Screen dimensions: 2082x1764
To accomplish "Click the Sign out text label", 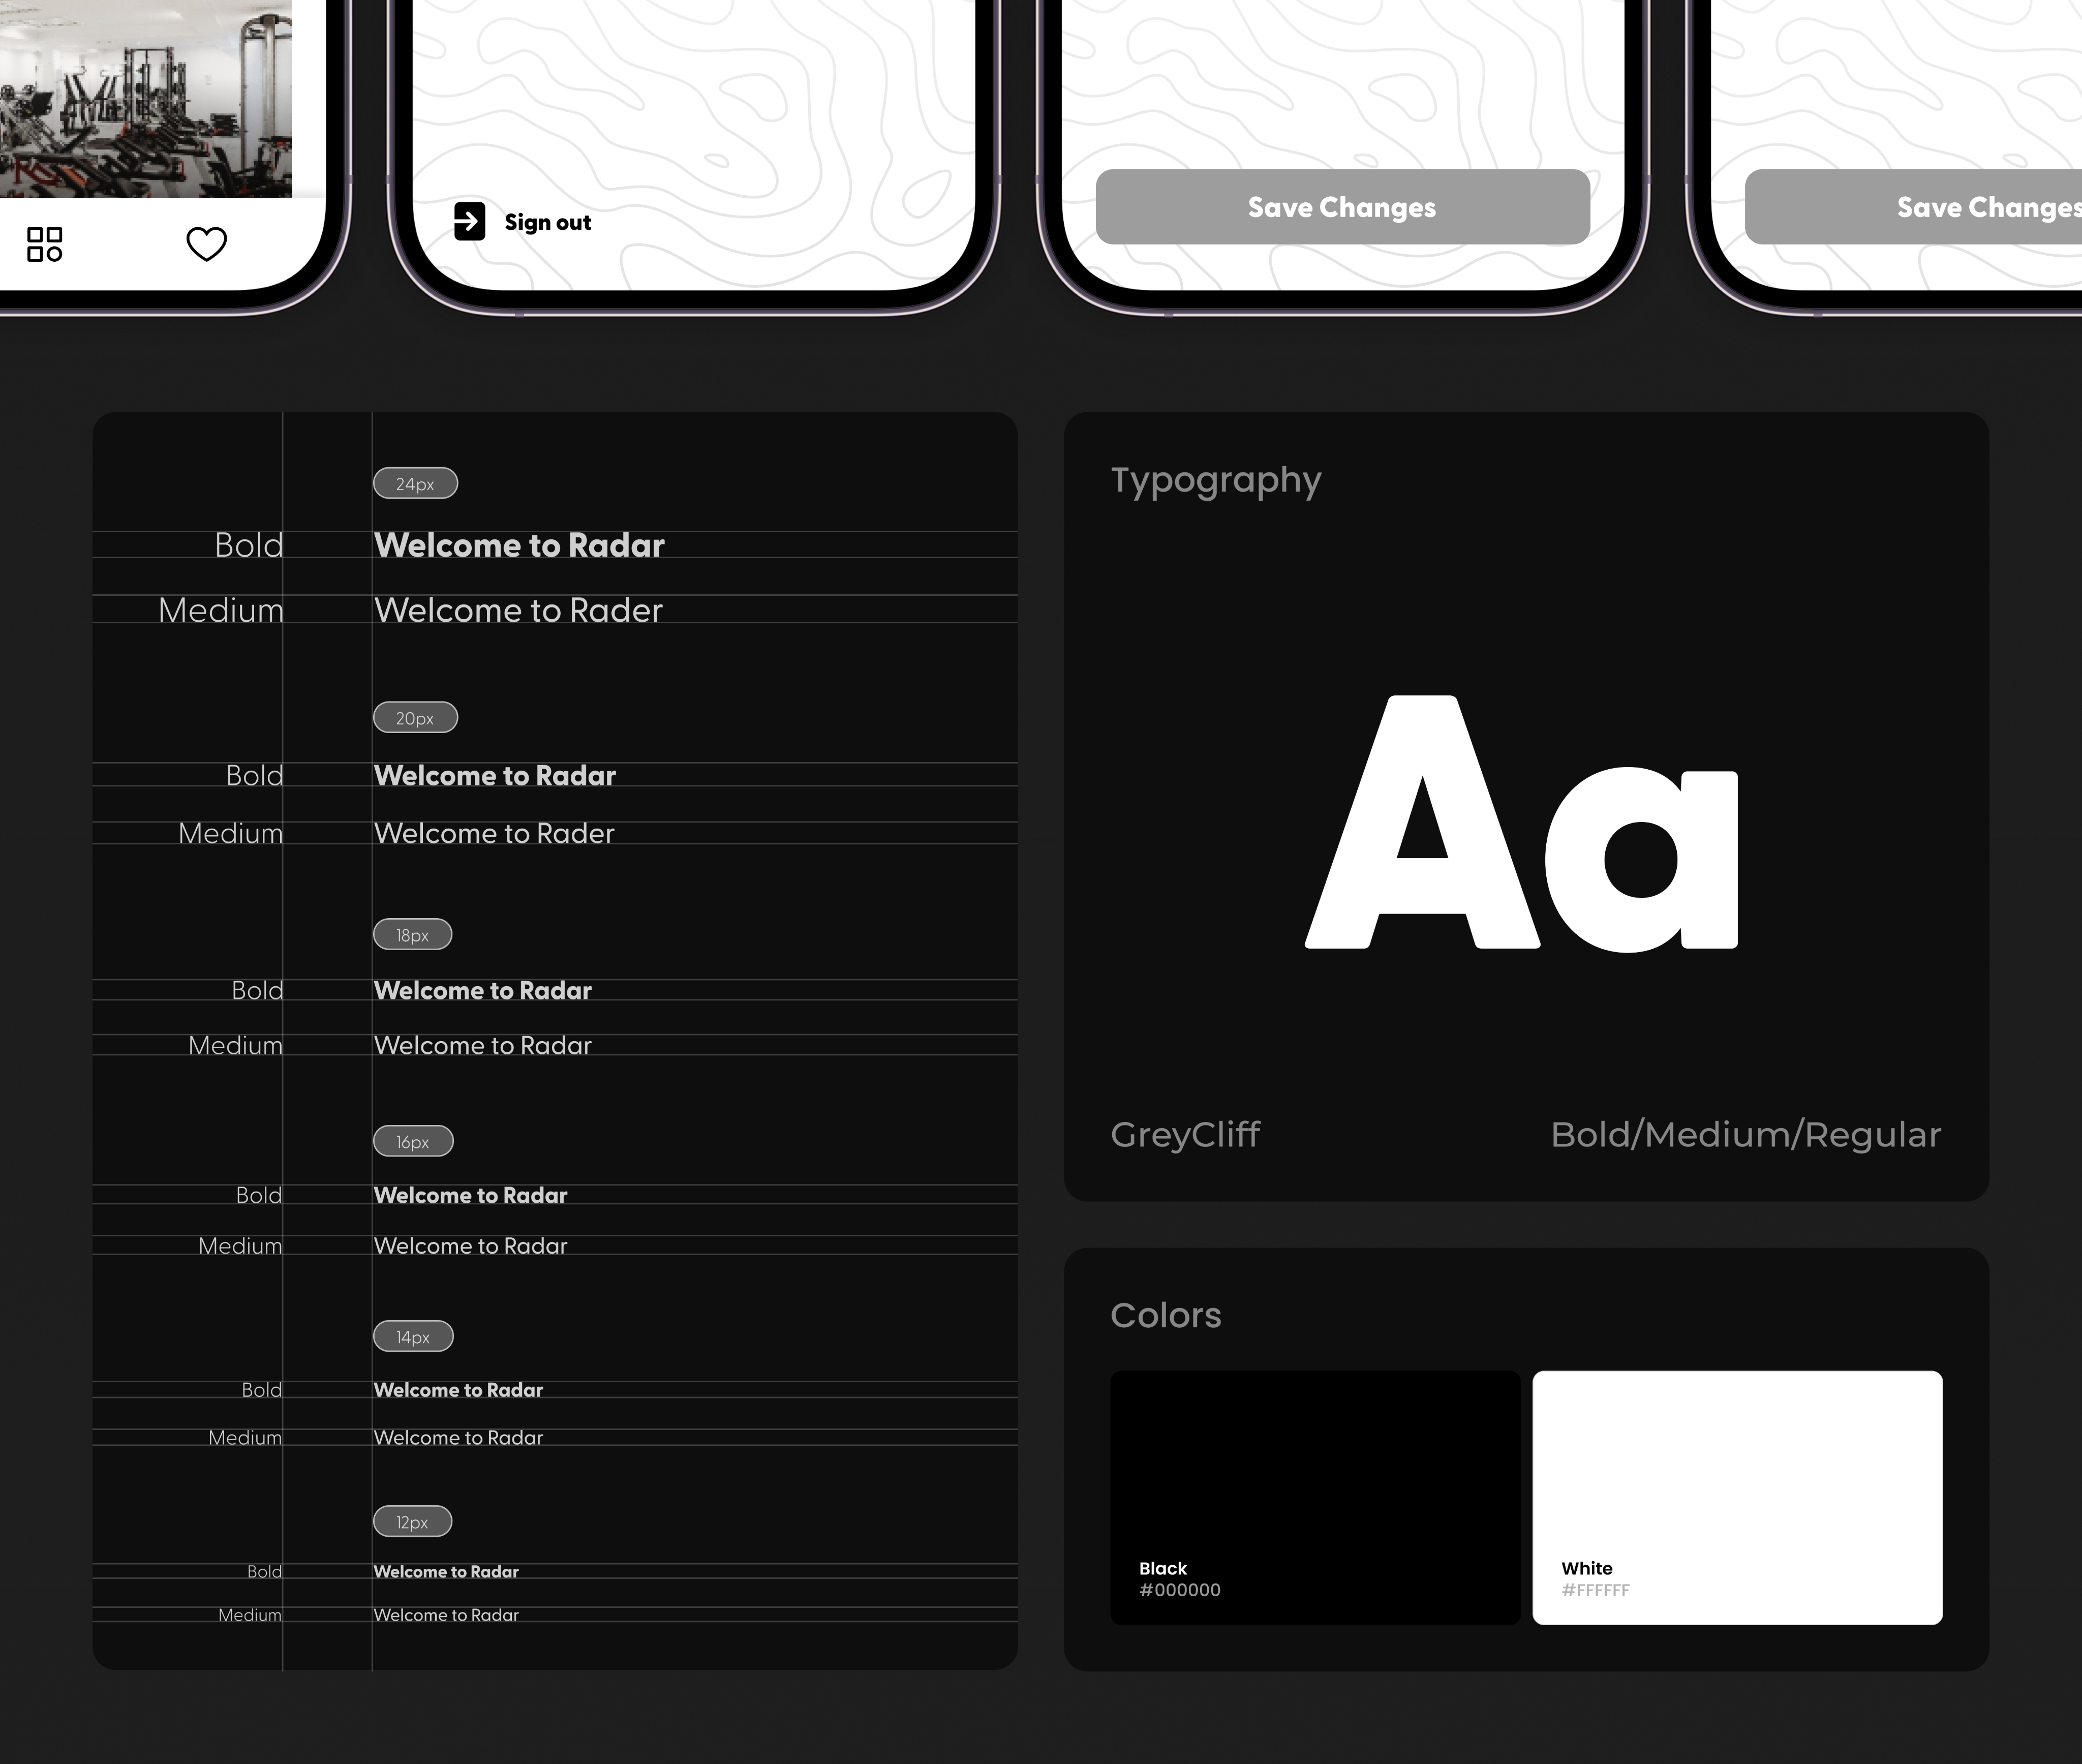I will click(547, 222).
